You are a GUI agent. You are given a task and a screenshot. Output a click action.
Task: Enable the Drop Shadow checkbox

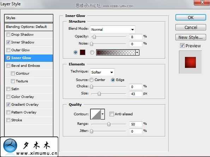click(x=8, y=35)
